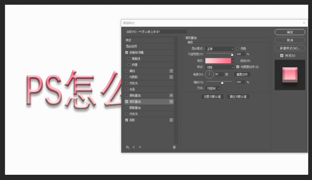Open the 方法 dropdown showing 可感知
The image size is (312, 180).
(x=213, y=88)
